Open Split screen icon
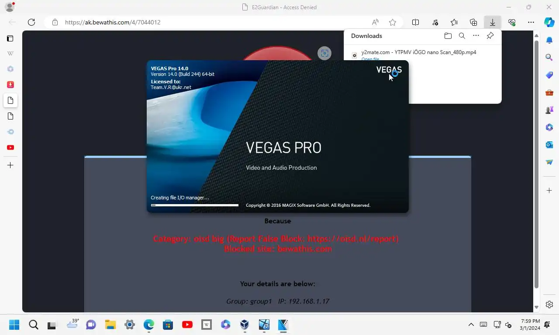The height and width of the screenshot is (335, 559). click(x=416, y=22)
